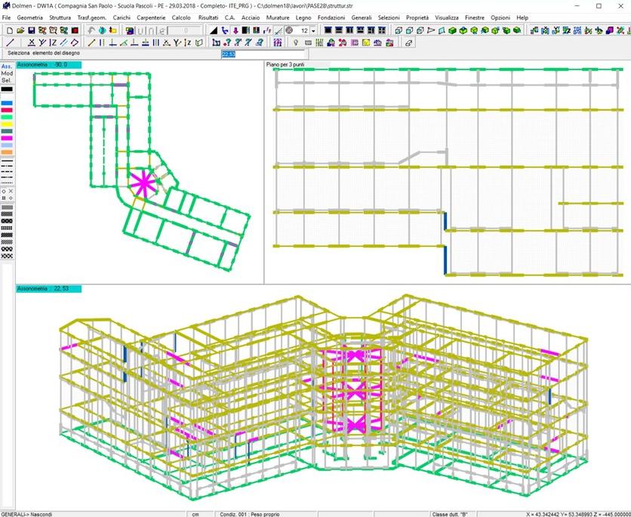Select the eraser tool icon
The height and width of the screenshot is (517, 631).
408,43
